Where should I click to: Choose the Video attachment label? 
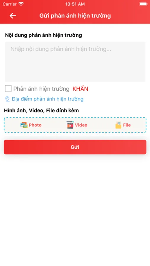pyautogui.click(x=81, y=125)
